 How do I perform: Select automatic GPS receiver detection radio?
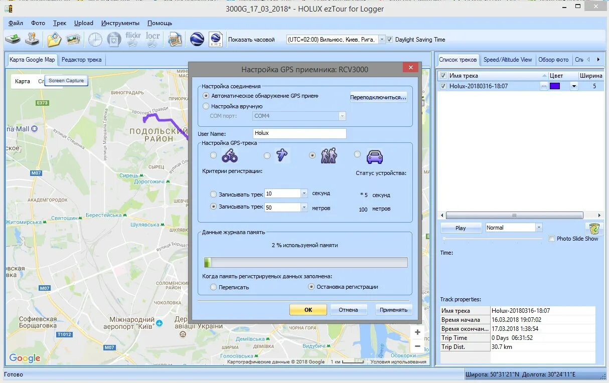click(x=206, y=95)
